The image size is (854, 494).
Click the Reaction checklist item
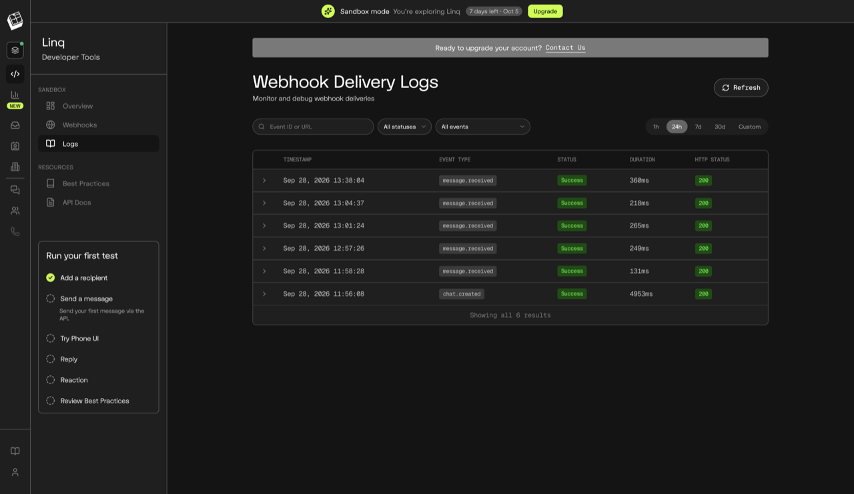coord(67,380)
